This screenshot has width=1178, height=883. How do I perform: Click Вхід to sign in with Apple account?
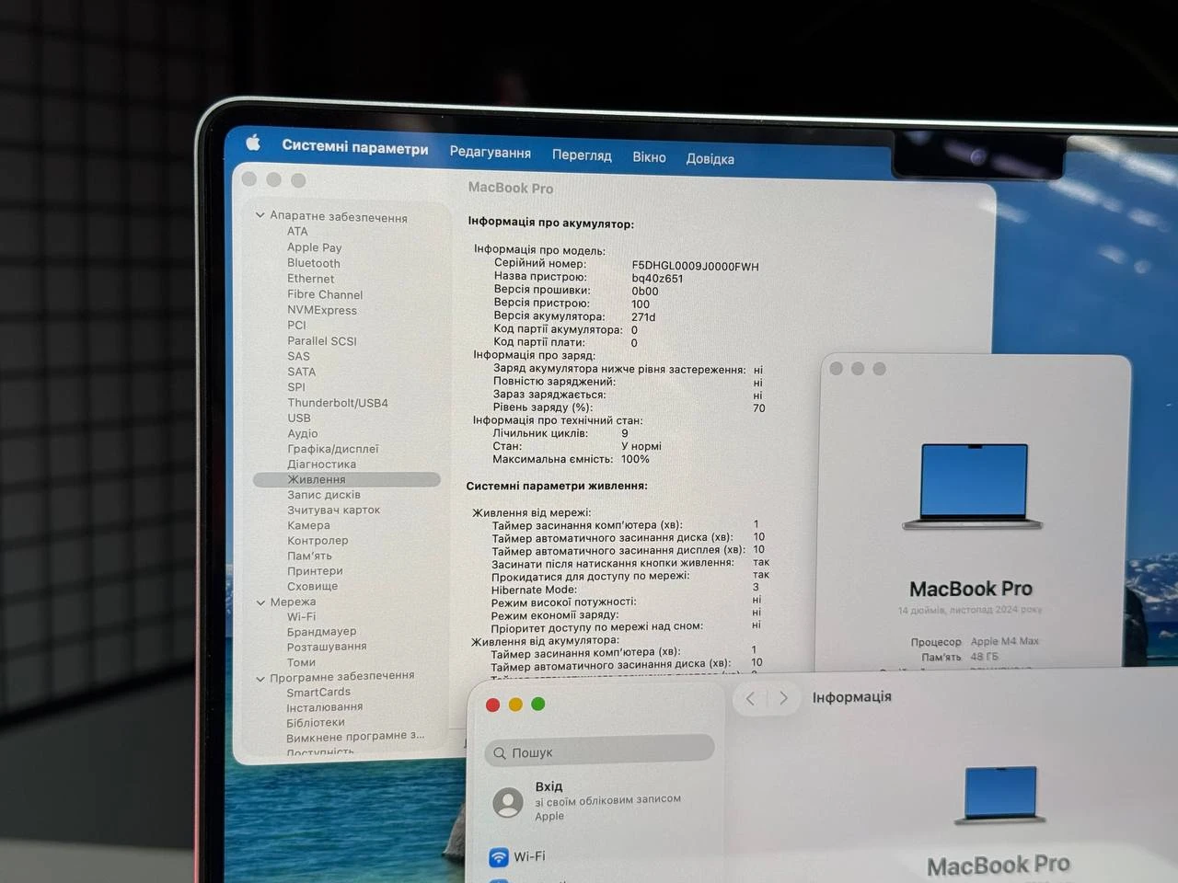pyautogui.click(x=549, y=786)
